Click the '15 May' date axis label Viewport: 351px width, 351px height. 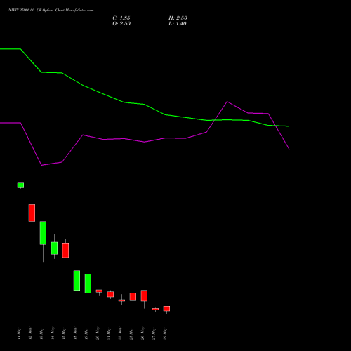point(64,333)
